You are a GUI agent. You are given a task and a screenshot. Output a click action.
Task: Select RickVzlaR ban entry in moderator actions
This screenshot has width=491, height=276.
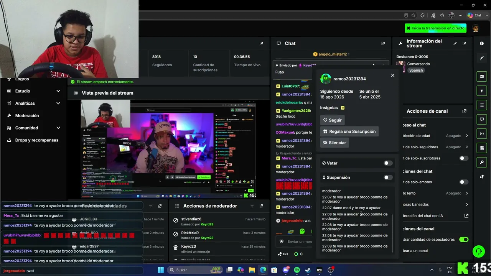(x=219, y=235)
